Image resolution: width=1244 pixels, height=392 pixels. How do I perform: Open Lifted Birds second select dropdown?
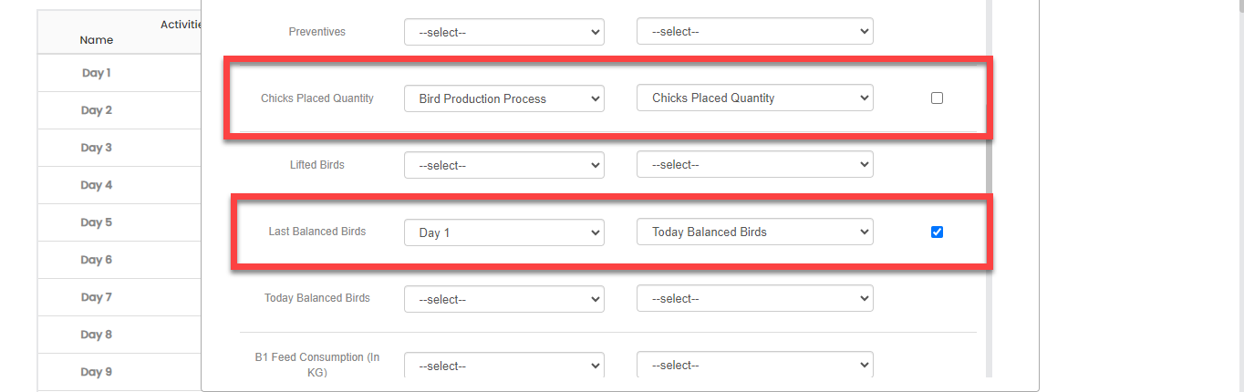click(754, 165)
